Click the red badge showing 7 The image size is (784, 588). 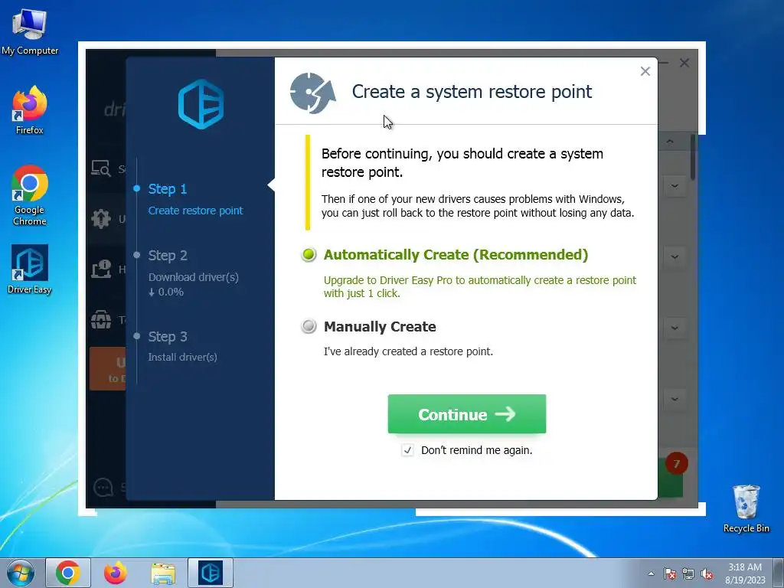click(677, 463)
